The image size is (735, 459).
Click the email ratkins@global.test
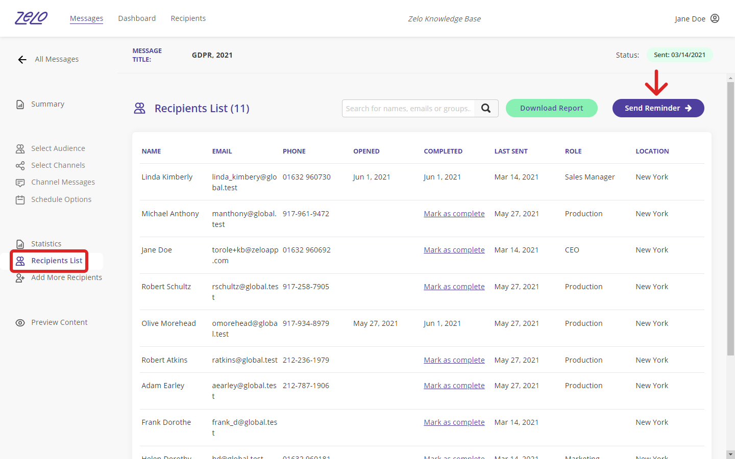click(245, 360)
